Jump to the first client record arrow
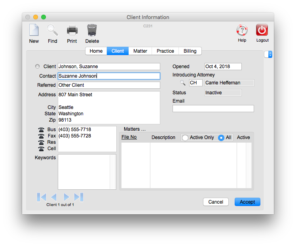 click(x=42, y=197)
